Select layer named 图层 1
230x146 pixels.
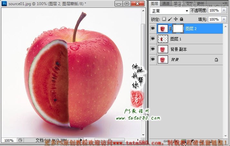(176, 39)
